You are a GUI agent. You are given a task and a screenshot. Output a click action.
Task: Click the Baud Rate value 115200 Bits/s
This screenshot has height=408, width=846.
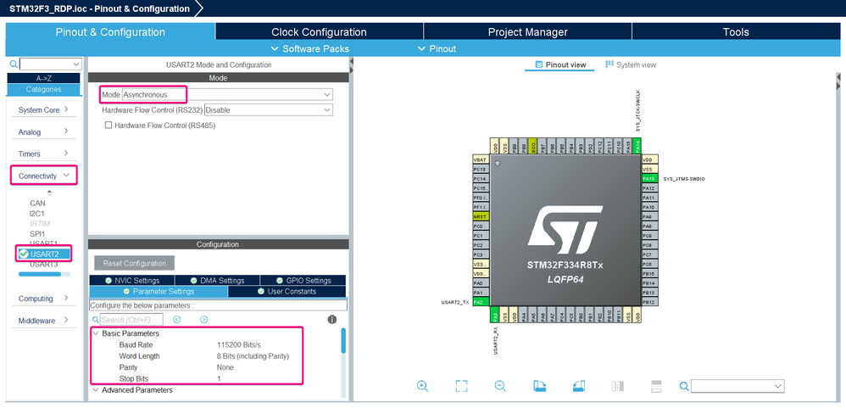[x=239, y=345]
